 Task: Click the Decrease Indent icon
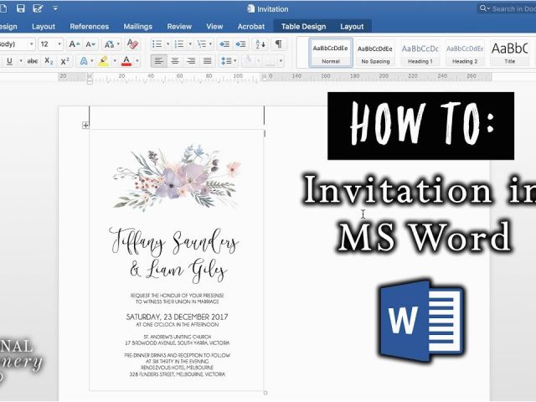224,44
